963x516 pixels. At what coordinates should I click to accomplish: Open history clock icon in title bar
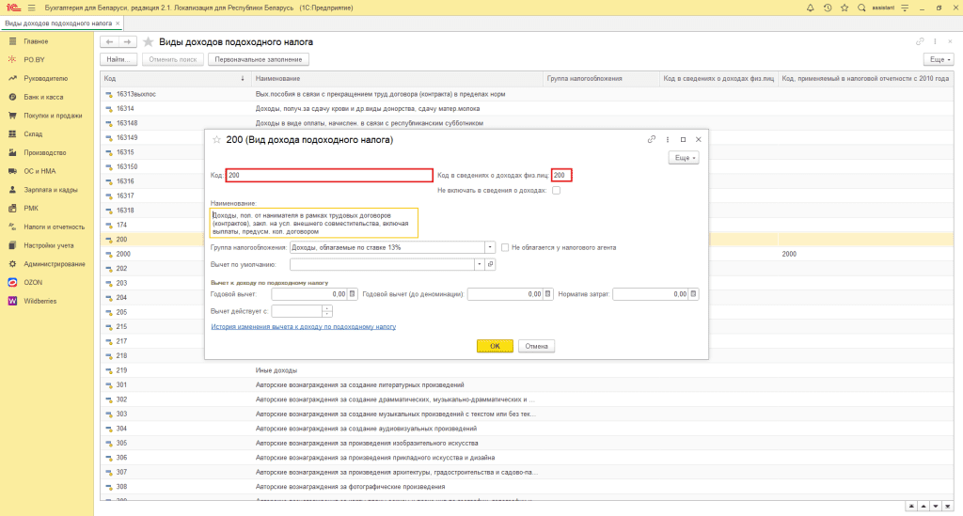coord(828,8)
